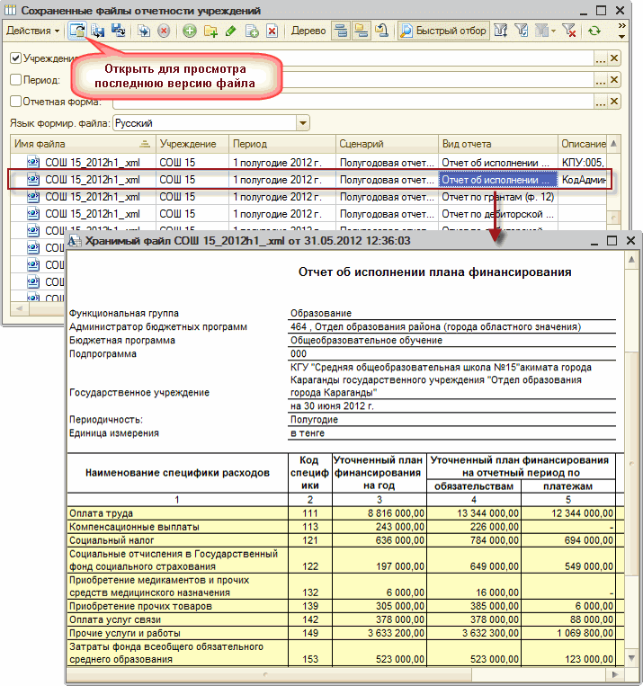Click the Дерево toolbar button

click(x=308, y=31)
